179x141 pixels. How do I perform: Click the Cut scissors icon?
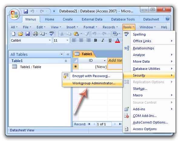click(62, 34)
